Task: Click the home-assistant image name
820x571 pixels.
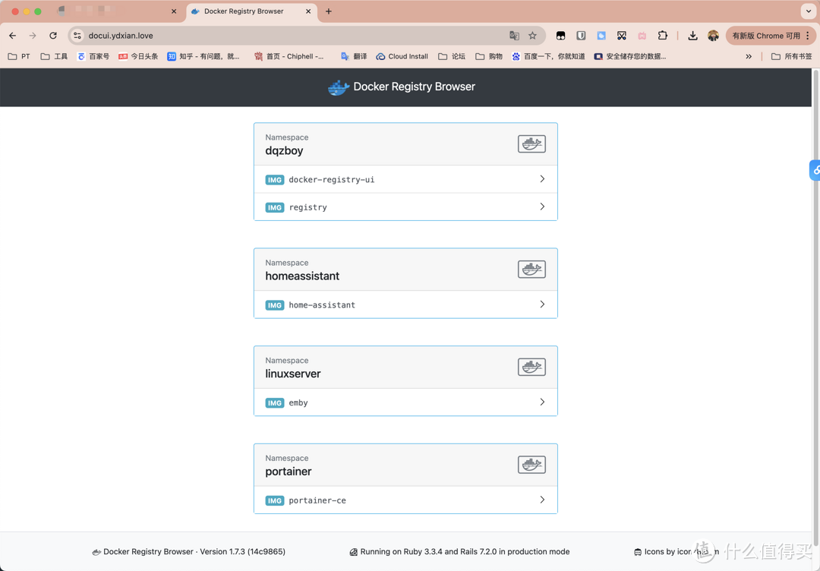Action: click(322, 305)
